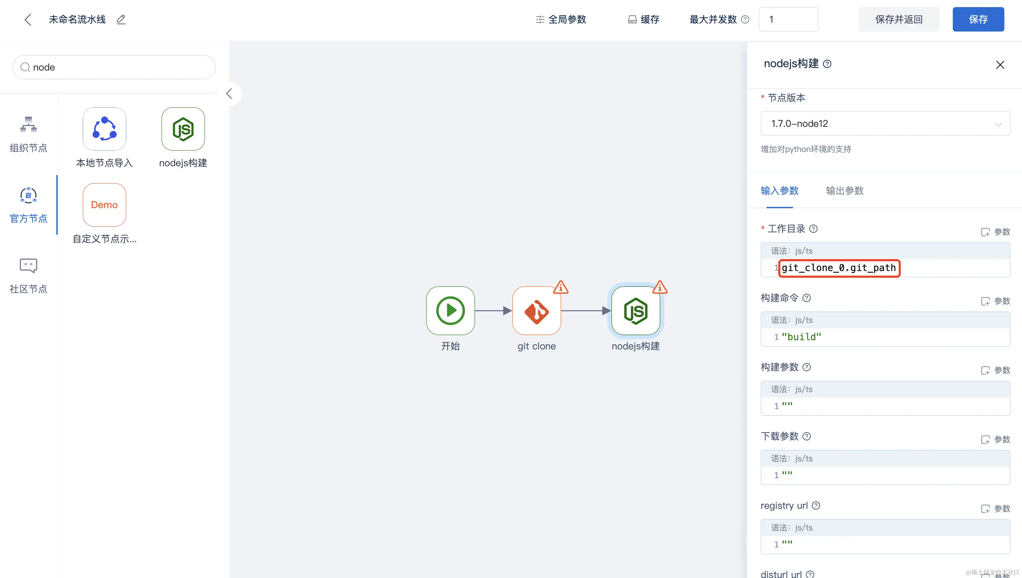This screenshot has height=578, width=1022.
Task: Select the Demo custom node icon
Action: click(105, 205)
